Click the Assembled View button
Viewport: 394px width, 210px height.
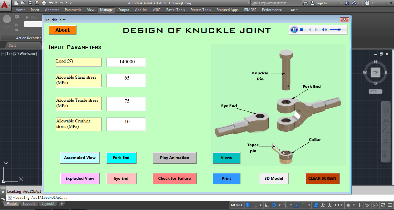[x=80, y=158]
